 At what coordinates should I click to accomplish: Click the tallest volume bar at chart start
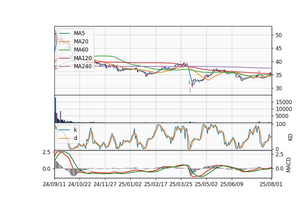click(55, 110)
